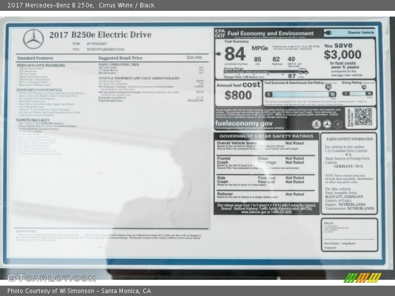Click the 2017 B250e Electric Drive title
This screenshot has width=395, height=296.
pos(100,35)
